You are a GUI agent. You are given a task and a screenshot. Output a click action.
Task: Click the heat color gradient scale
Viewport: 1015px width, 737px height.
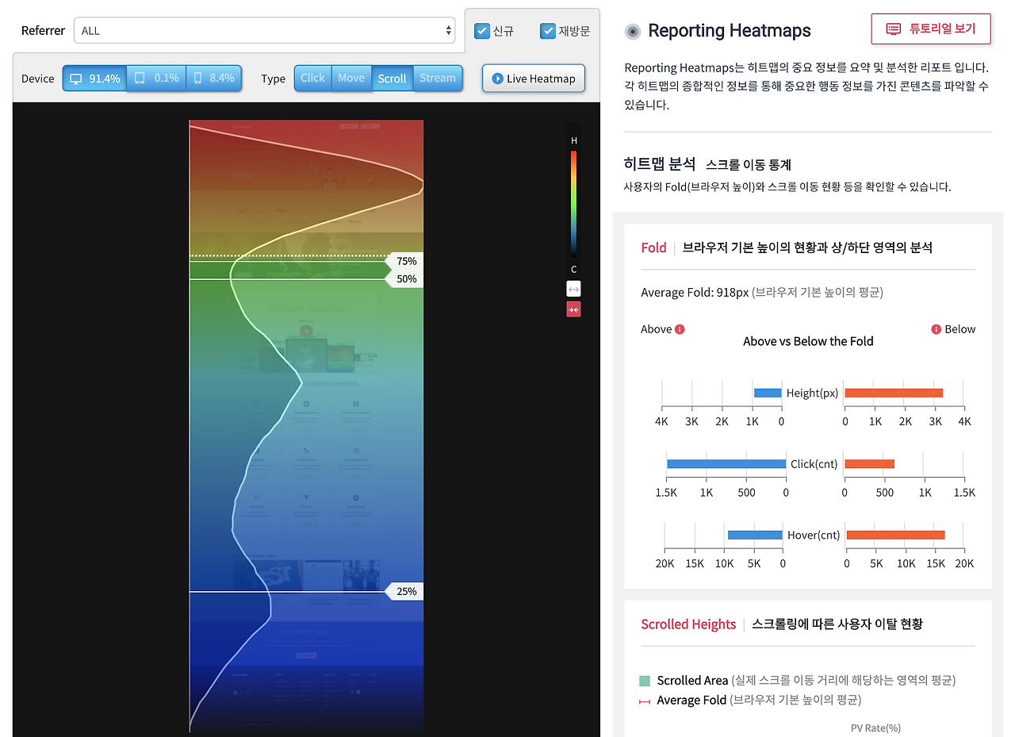tap(573, 202)
